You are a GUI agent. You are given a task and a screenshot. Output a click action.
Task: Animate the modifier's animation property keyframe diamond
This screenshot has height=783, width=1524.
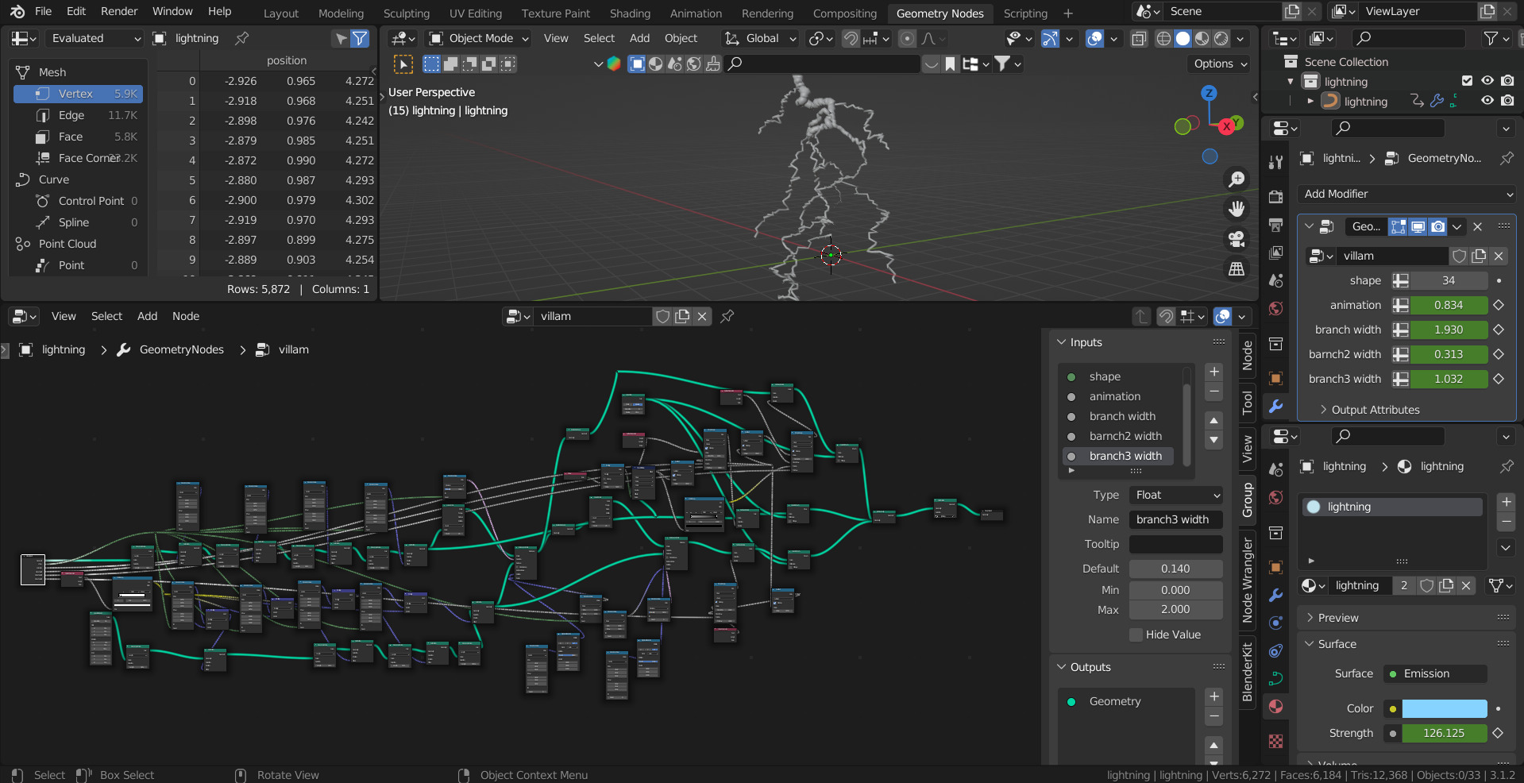tap(1499, 305)
